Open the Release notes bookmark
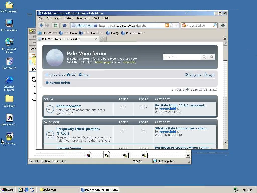This screenshot has height=193, width=257. [133, 33]
